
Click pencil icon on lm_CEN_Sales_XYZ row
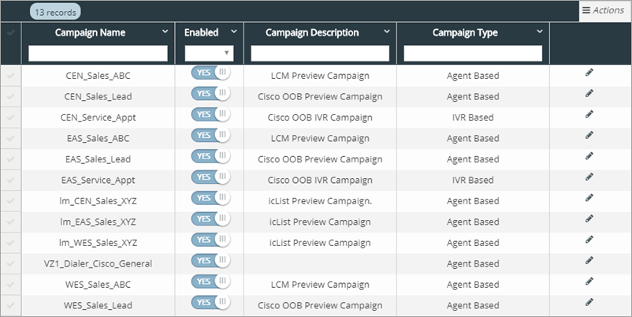point(589,198)
